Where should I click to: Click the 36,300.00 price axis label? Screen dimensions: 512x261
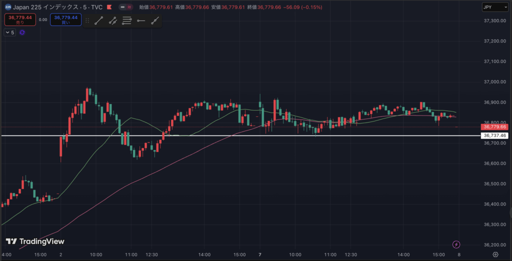pos(494,224)
